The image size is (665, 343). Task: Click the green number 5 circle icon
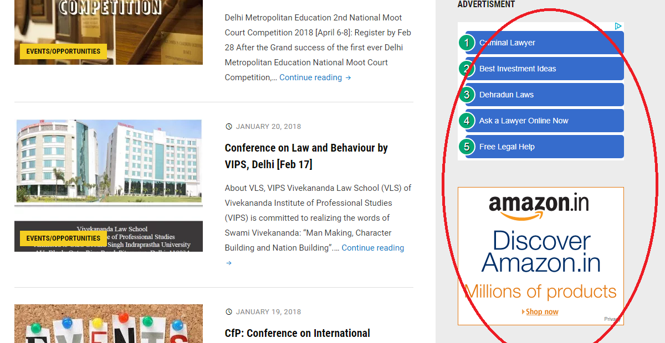coord(467,147)
